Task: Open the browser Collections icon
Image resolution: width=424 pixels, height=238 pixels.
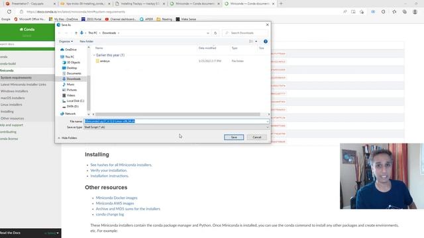Action: [x=405, y=12]
